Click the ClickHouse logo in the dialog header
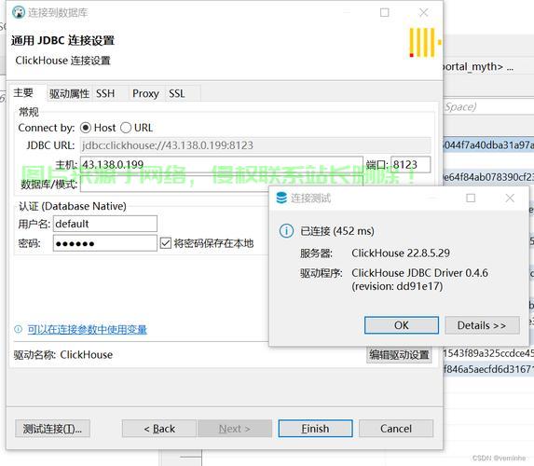This screenshot has height=466, width=534. (x=424, y=42)
